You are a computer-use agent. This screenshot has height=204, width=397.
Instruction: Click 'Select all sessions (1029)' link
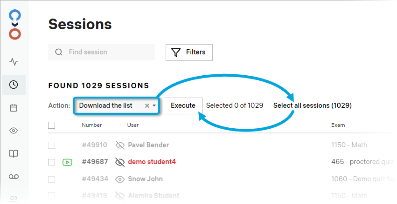[312, 105]
